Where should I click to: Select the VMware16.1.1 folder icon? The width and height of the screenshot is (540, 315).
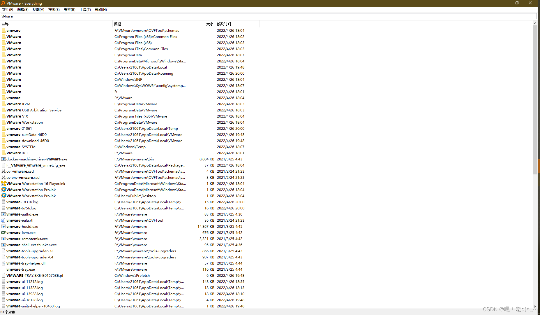pyautogui.click(x=3, y=153)
